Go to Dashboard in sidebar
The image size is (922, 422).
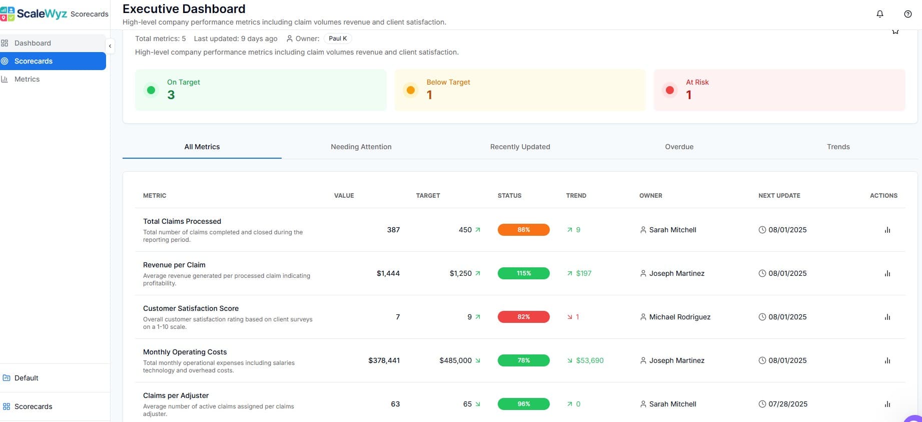coord(33,43)
